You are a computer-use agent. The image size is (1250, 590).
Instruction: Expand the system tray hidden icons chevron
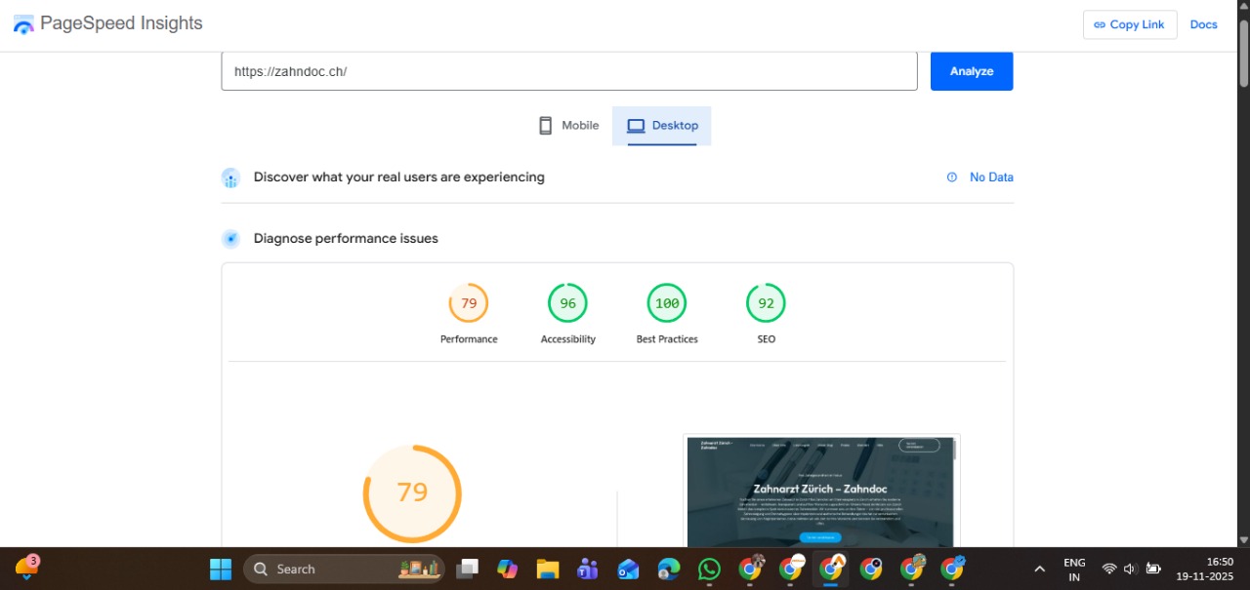[1040, 569]
